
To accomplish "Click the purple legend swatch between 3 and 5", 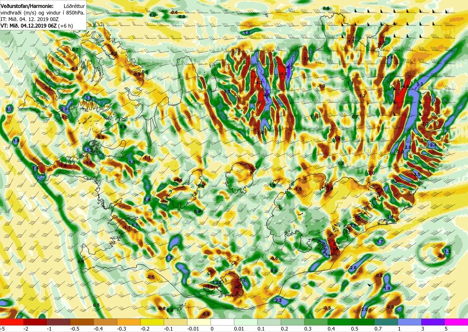I will pos(433,322).
